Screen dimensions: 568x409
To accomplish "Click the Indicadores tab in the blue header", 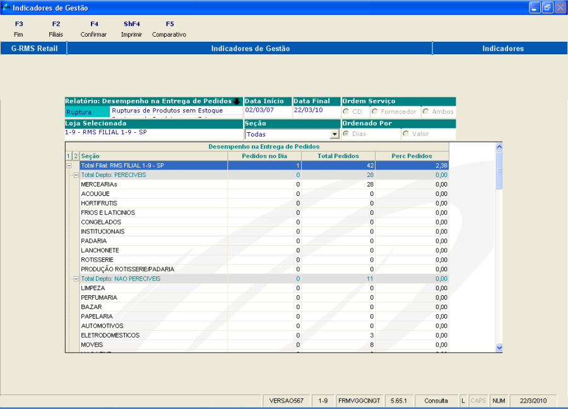I will point(502,49).
